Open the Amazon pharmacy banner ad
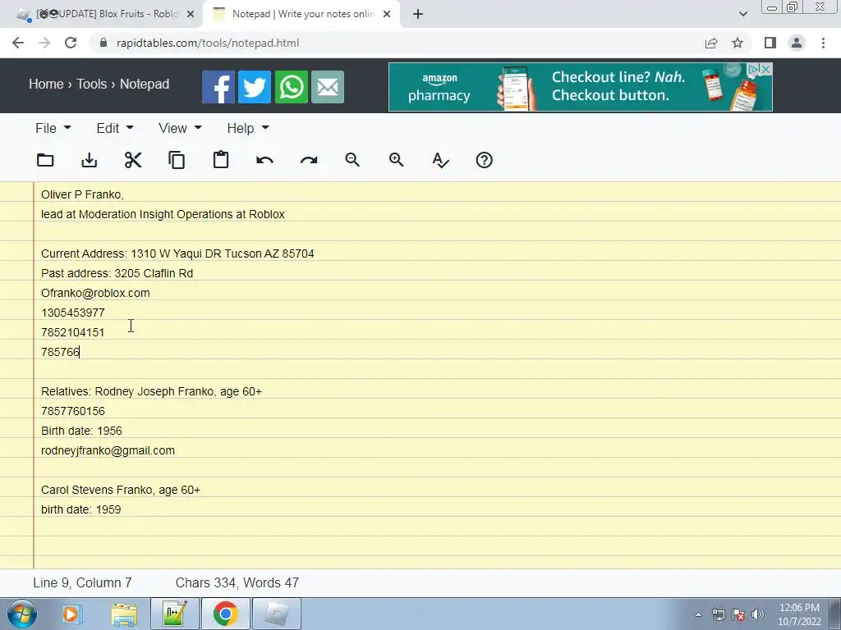 pos(581,87)
